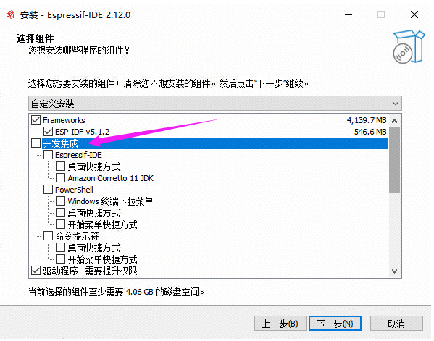
Task: Cancel installation with the 取消 button
Action: [396, 324]
